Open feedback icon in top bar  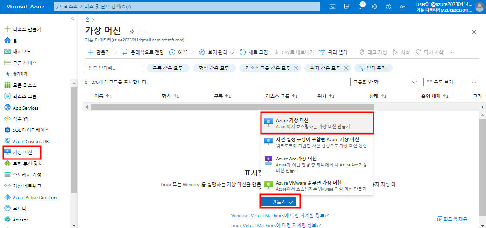402,7
